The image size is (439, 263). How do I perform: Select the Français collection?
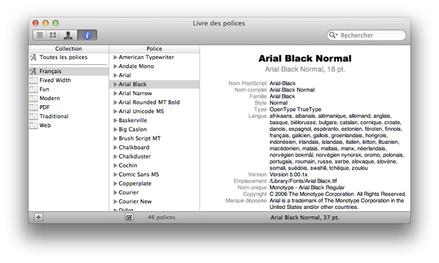[x=69, y=72]
